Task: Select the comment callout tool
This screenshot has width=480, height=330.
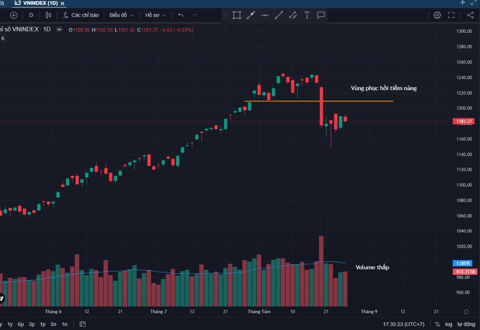Action: click(x=321, y=15)
